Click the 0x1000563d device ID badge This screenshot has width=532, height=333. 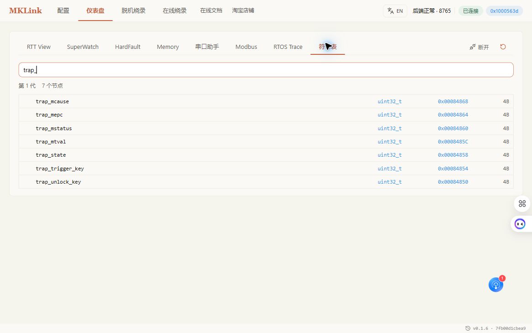(x=504, y=11)
